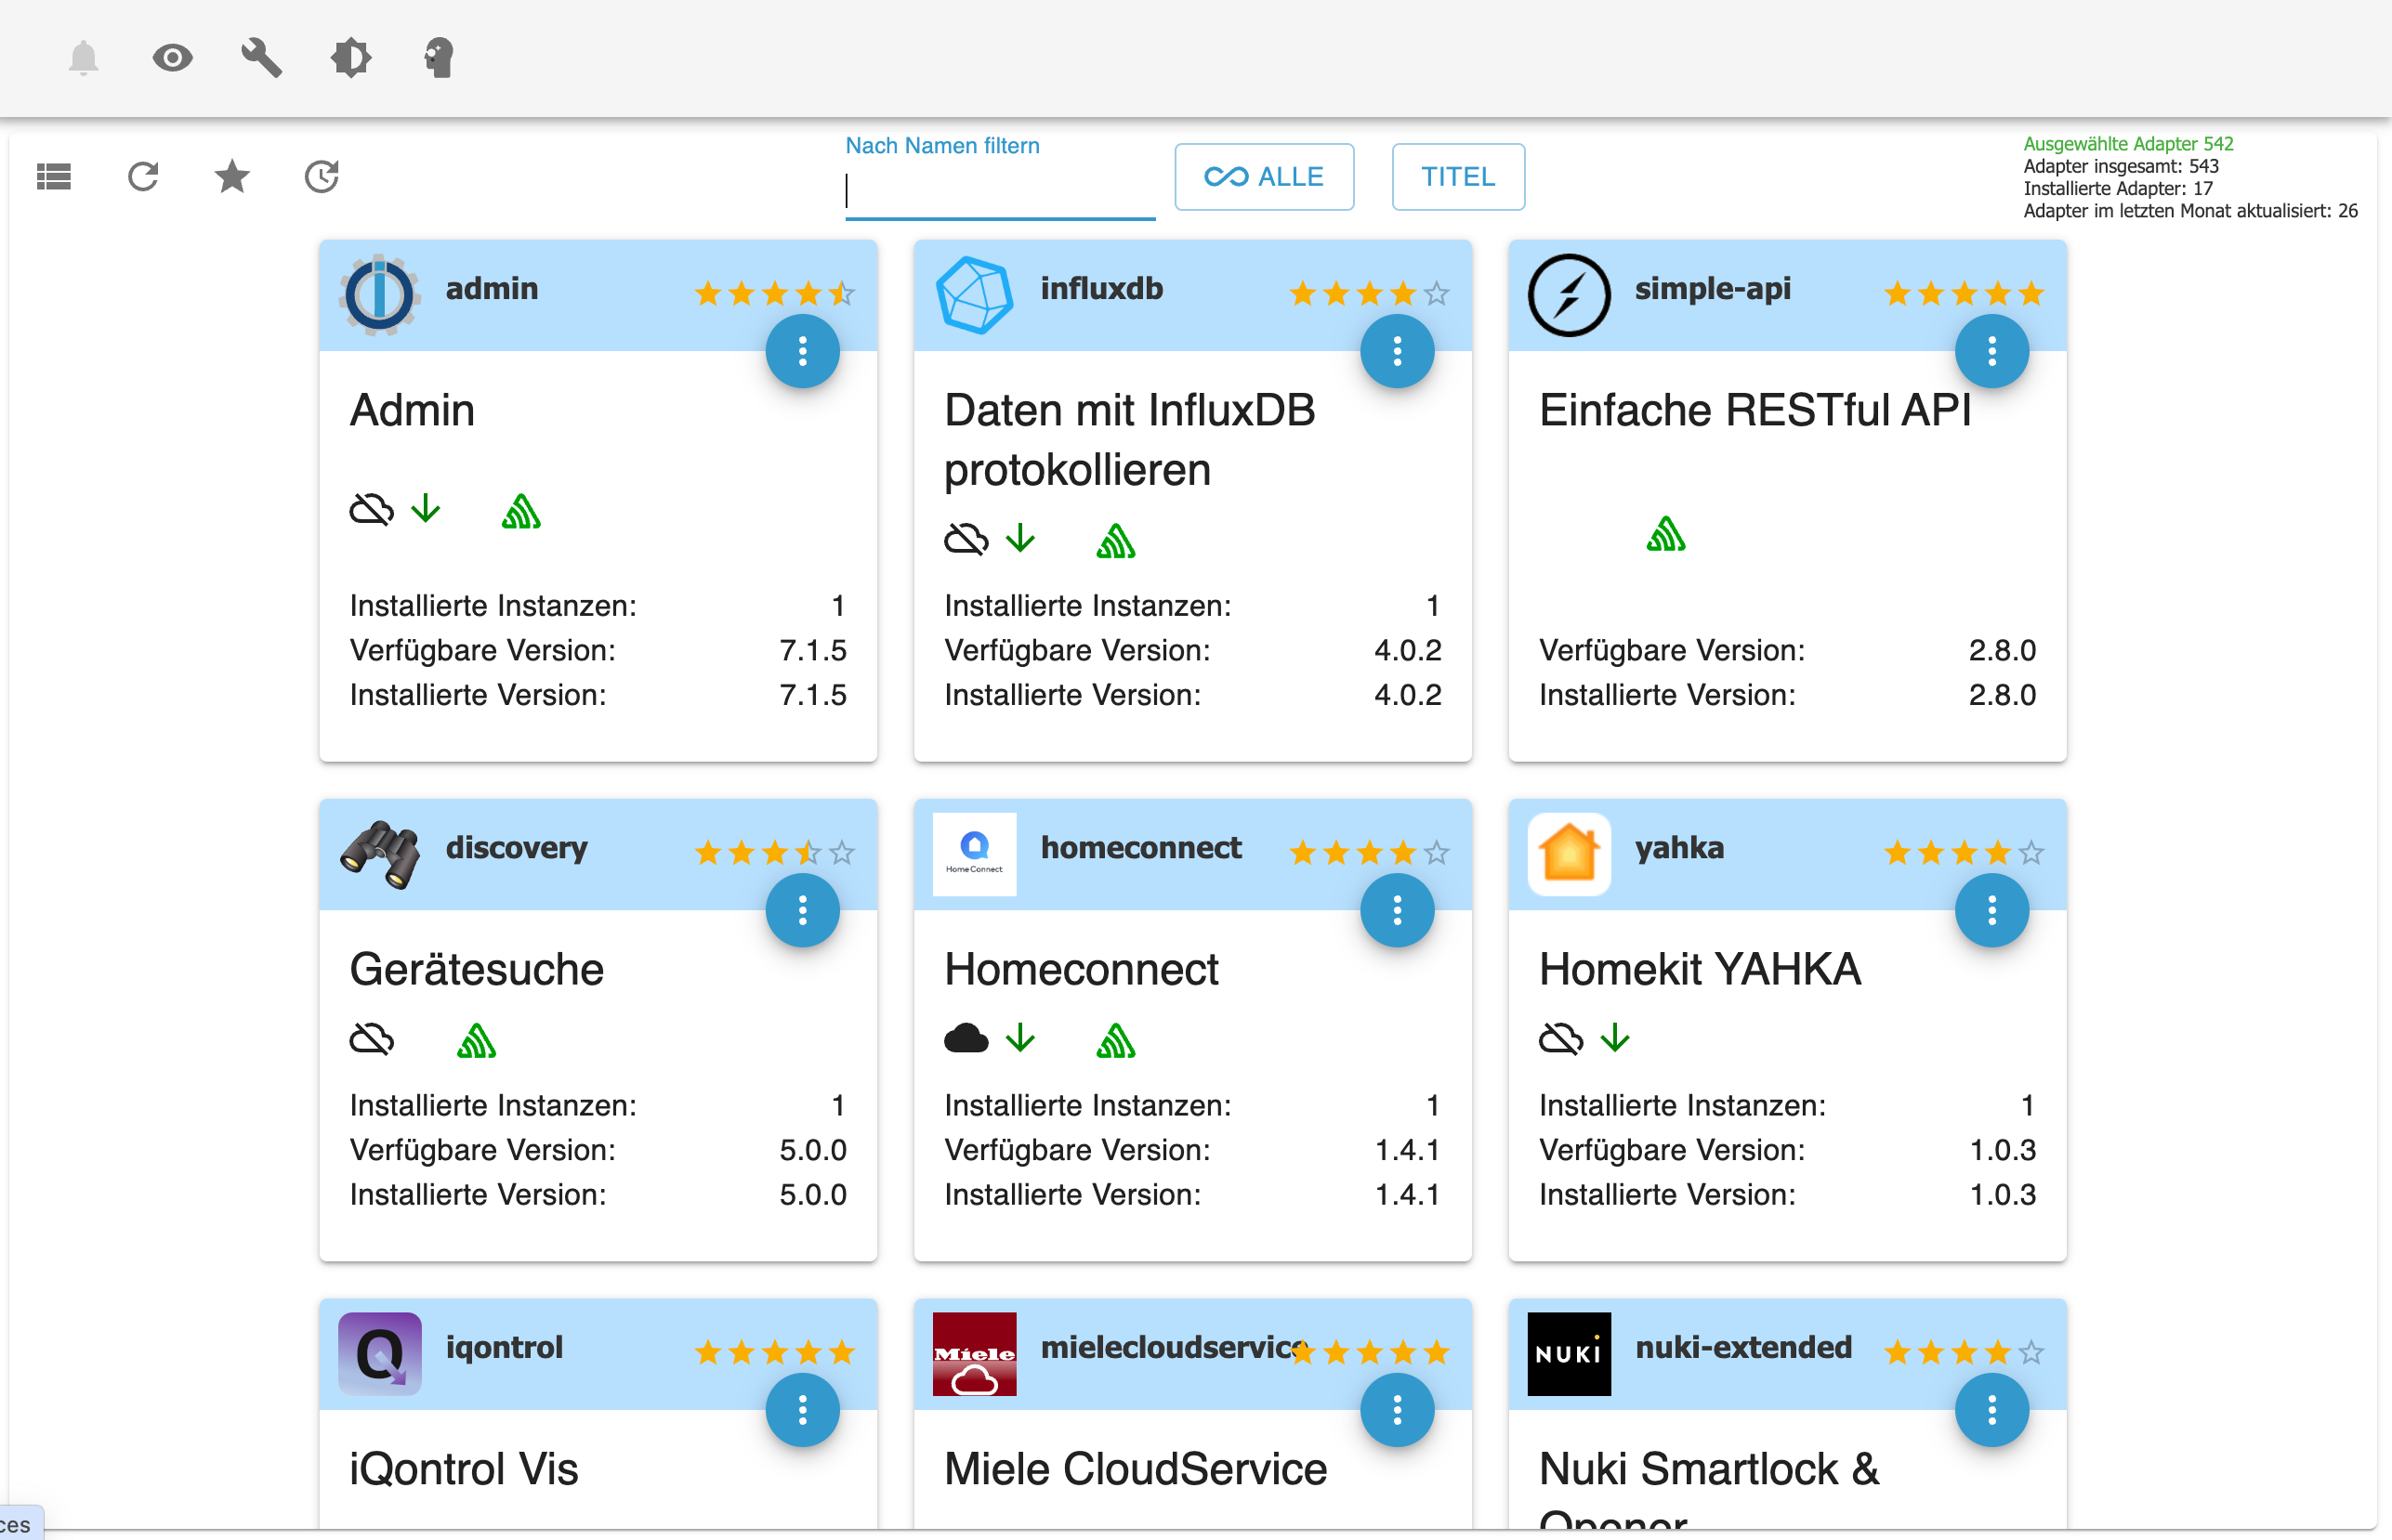Click the refresh adapters icon

tap(143, 177)
